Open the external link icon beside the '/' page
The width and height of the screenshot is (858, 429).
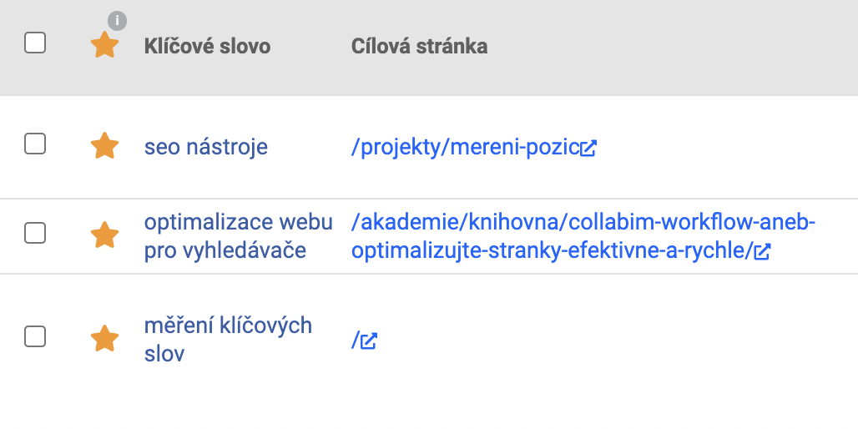click(x=369, y=341)
